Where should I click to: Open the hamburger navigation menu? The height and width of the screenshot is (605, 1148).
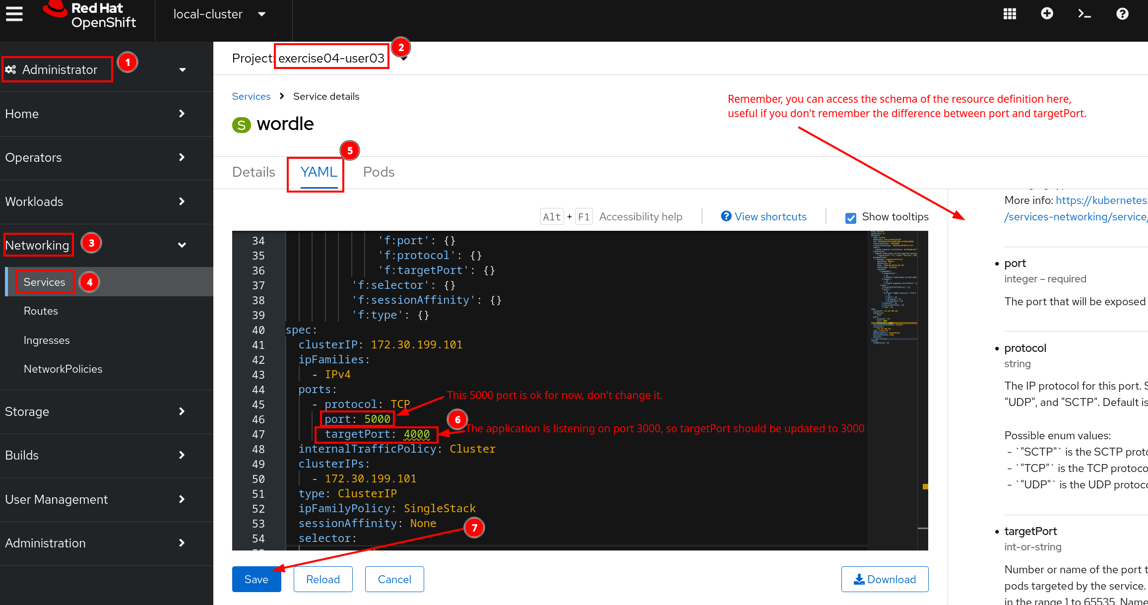pos(14,14)
